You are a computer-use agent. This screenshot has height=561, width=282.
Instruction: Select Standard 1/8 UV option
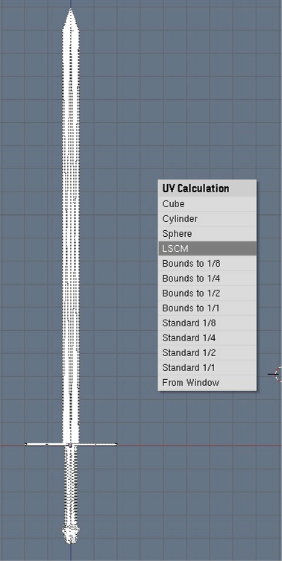click(207, 323)
